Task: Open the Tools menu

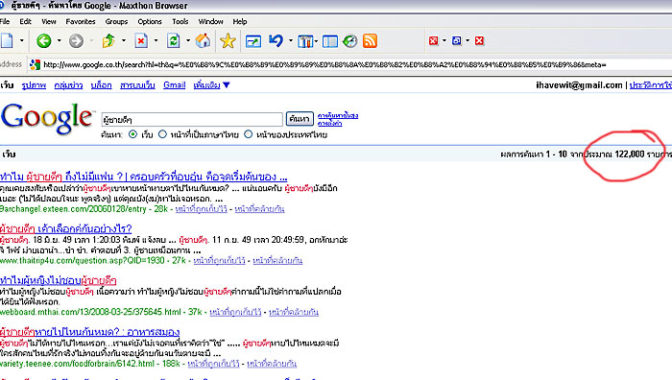Action: tap(180, 21)
